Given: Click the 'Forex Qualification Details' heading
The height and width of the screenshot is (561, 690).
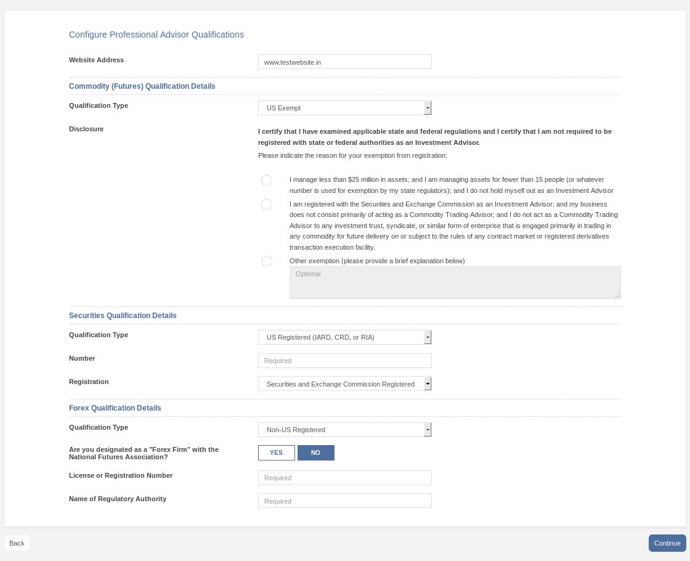Looking at the screenshot, I should coord(115,408).
